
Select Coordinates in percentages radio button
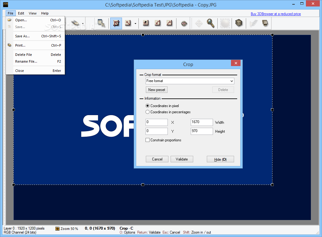point(147,112)
